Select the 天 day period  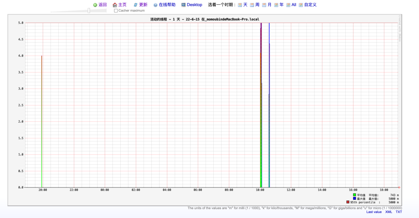(245, 5)
